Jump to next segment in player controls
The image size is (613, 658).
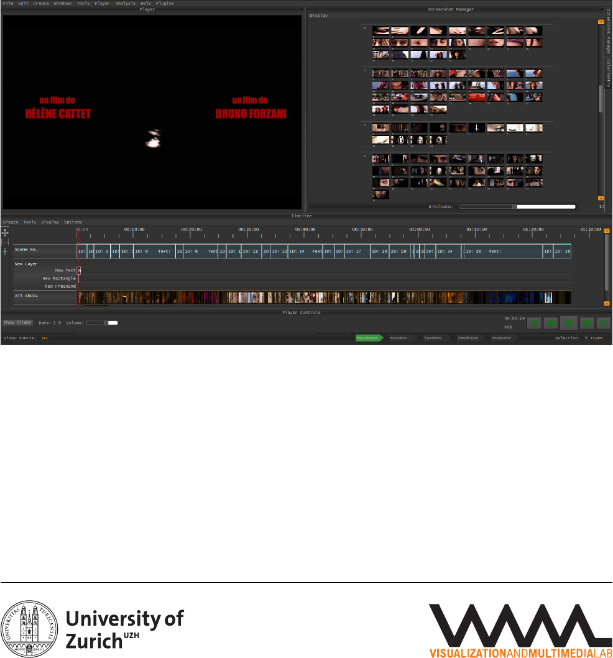[x=603, y=322]
